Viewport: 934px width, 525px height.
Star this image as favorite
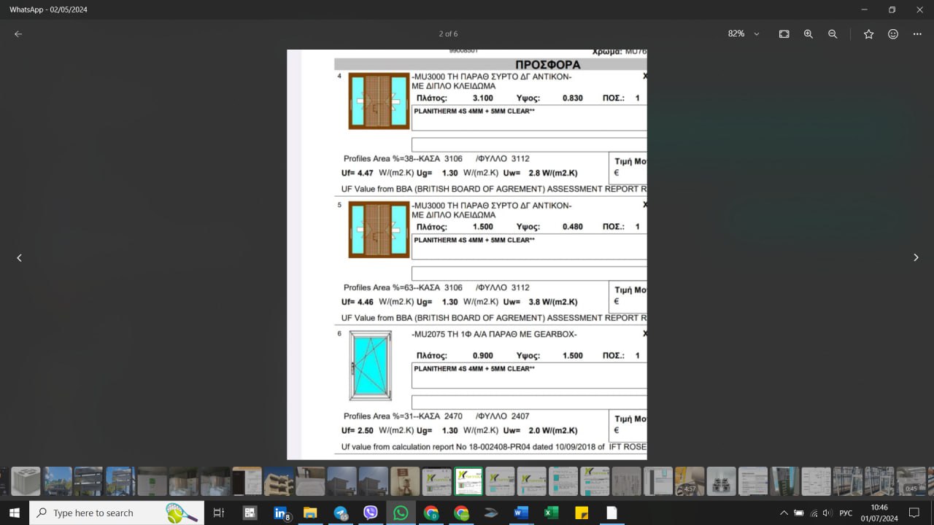coord(868,34)
